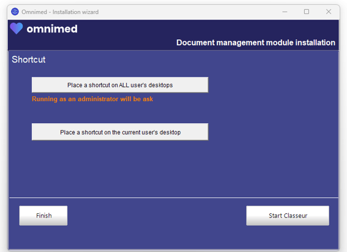Click the Shortcut section heading
This screenshot has width=347, height=252.
(29, 59)
